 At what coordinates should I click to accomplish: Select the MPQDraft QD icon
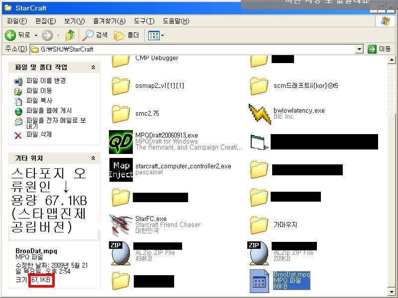(121, 142)
